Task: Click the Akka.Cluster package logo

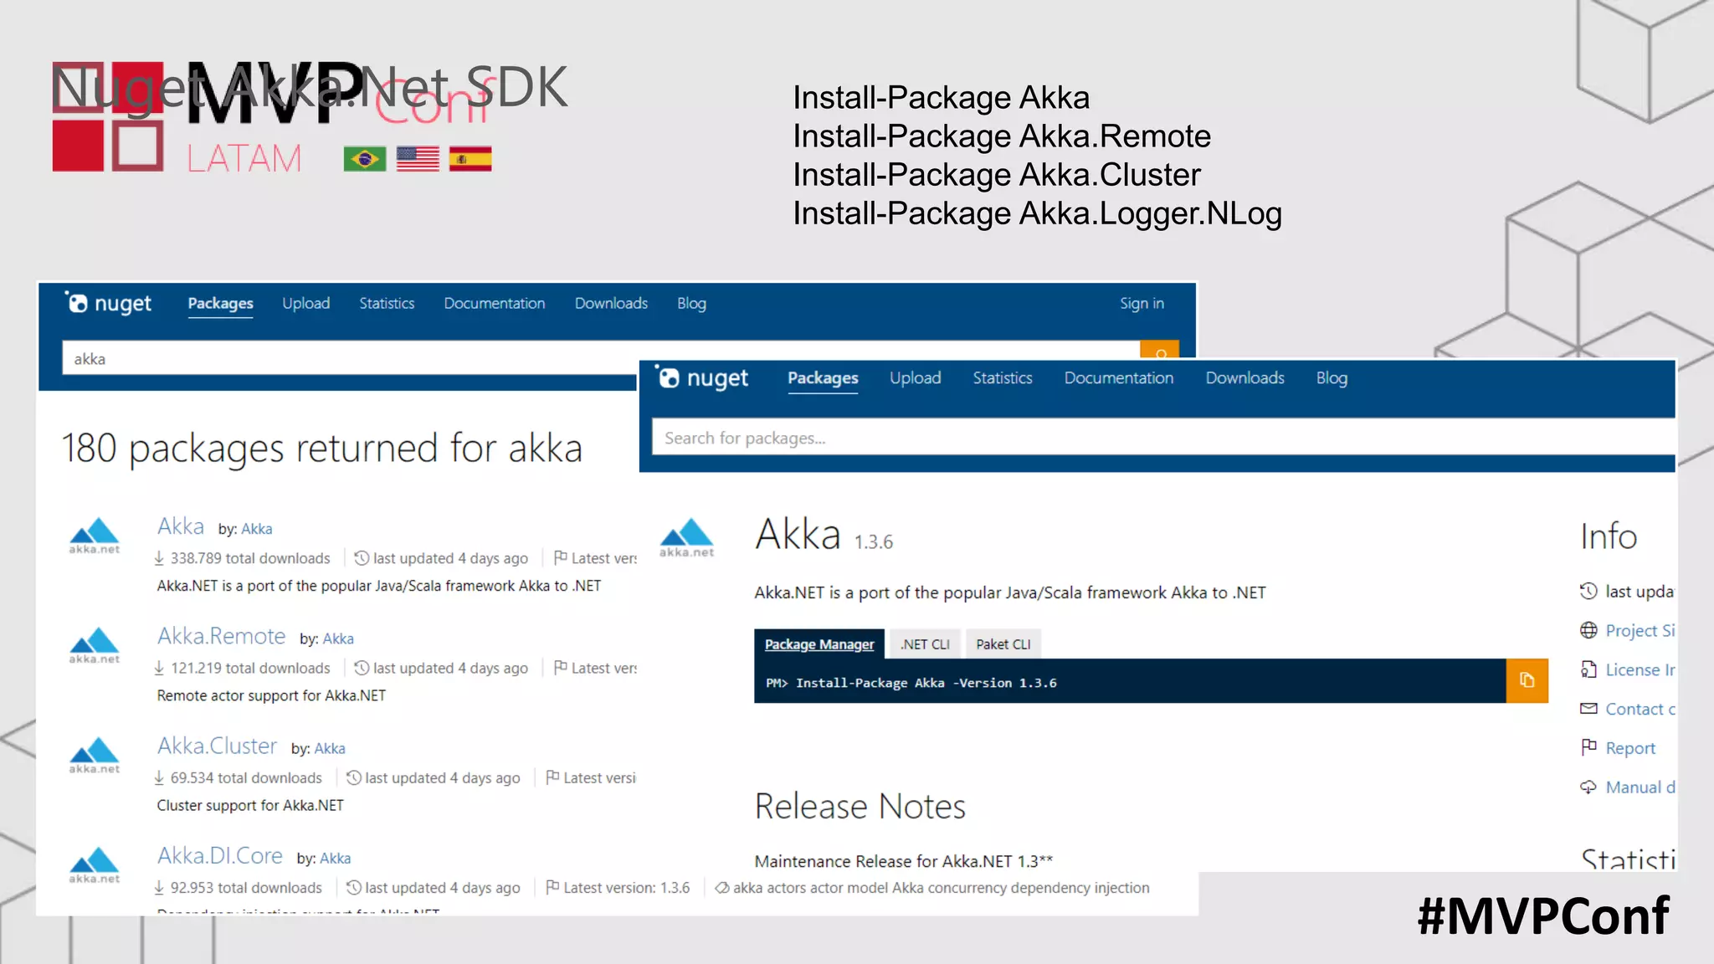Action: 95,755
